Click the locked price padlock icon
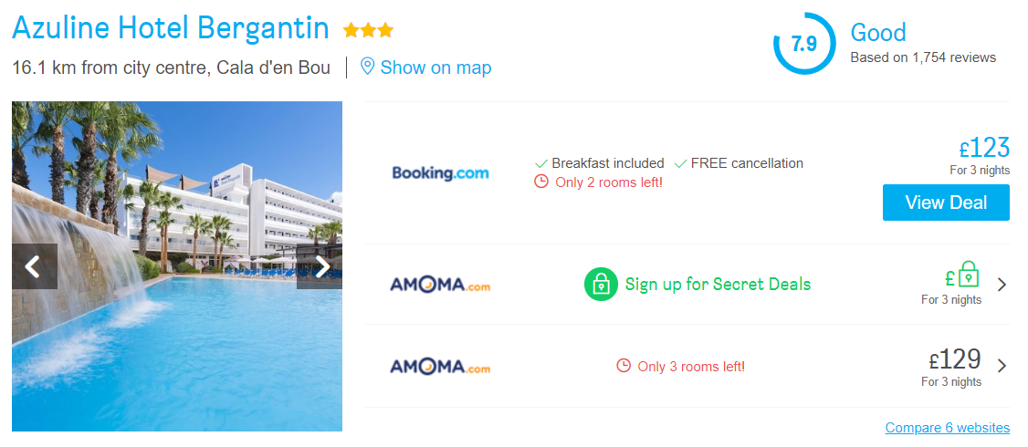 point(969,275)
